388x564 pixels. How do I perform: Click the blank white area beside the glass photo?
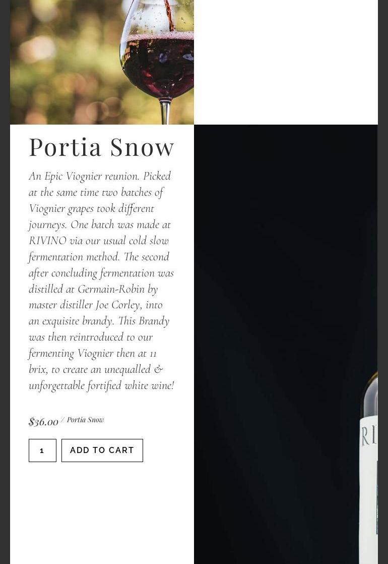point(286,62)
